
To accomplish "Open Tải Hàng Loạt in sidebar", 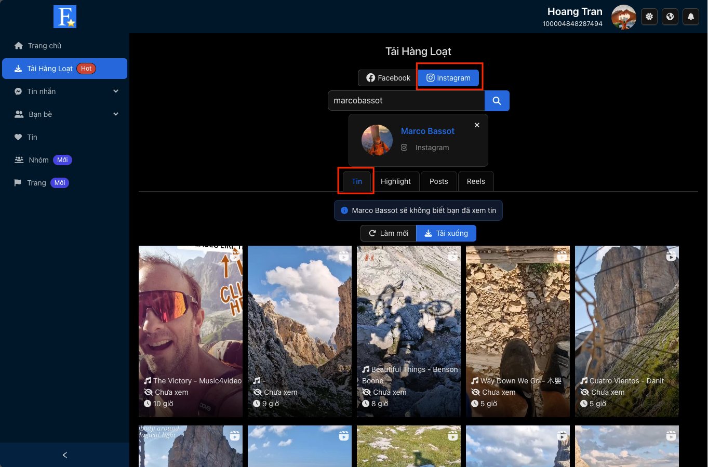I will [x=64, y=69].
